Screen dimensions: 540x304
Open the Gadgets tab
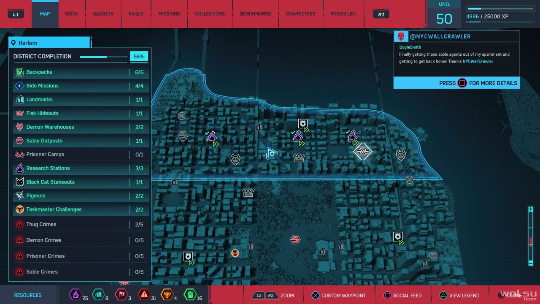pos(103,14)
